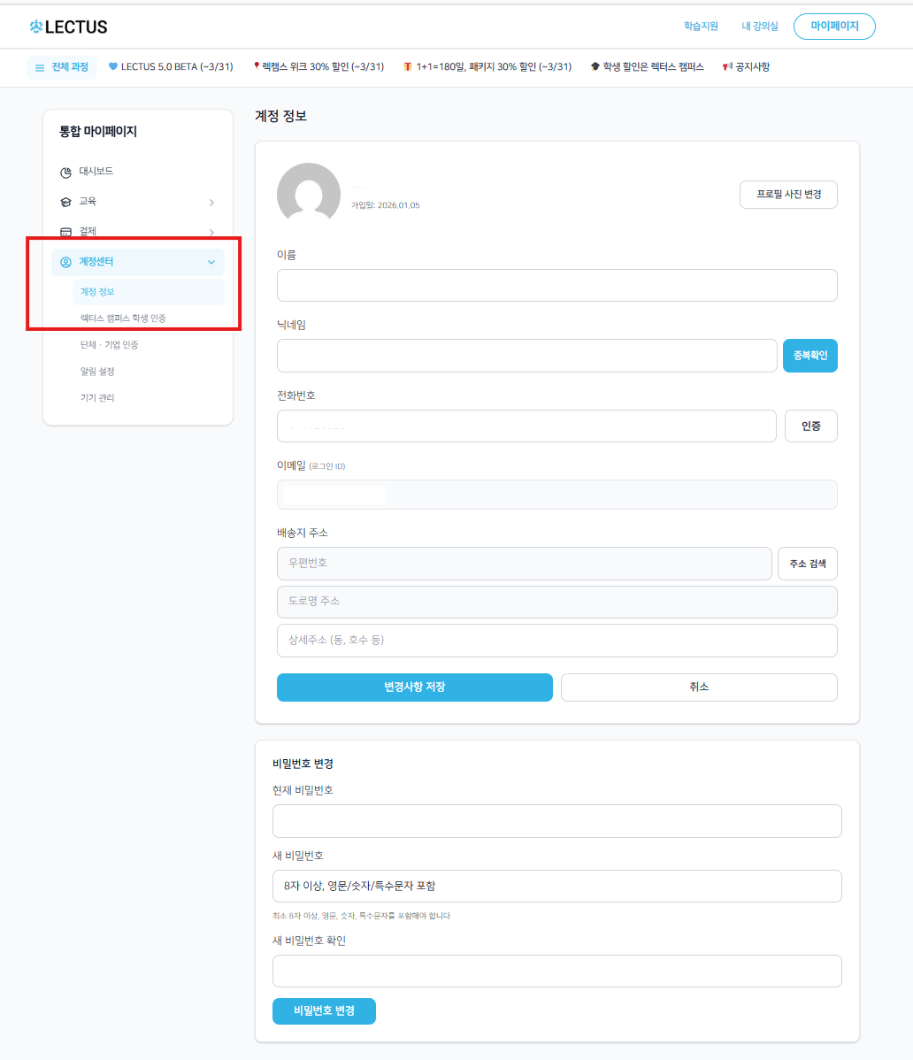The image size is (913, 1060).
Task: Open the 기기 관리 submenu item
Action: pyautogui.click(x=97, y=398)
